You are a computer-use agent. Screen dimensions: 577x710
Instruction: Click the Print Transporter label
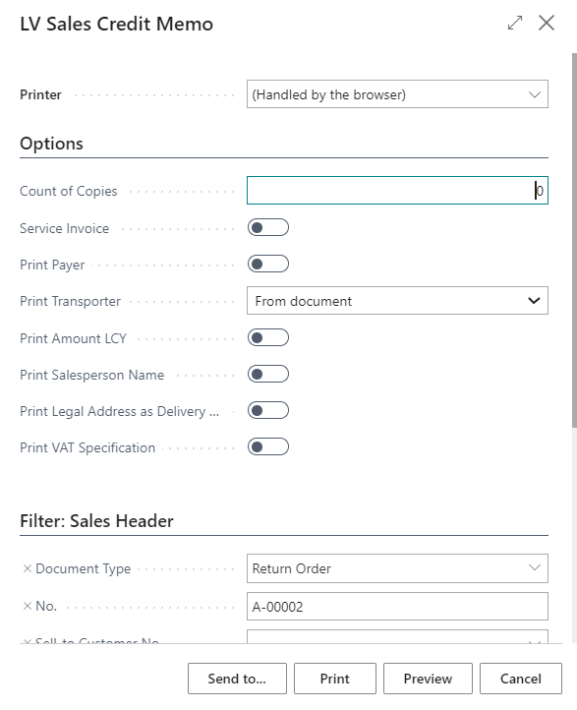[70, 301]
